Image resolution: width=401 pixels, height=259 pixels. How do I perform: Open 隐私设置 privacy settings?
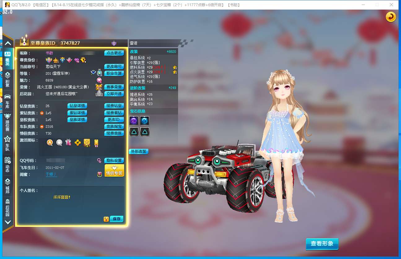click(x=114, y=161)
